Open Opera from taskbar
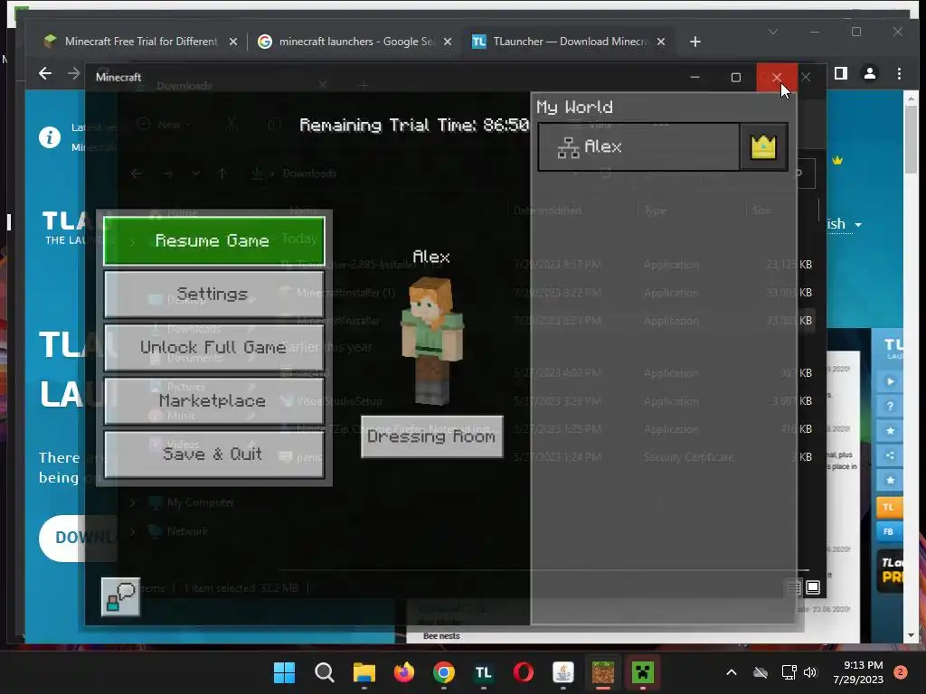The width and height of the screenshot is (926, 694). [524, 672]
